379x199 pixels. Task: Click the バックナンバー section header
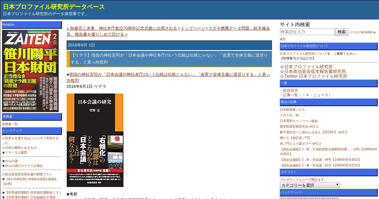(328, 193)
